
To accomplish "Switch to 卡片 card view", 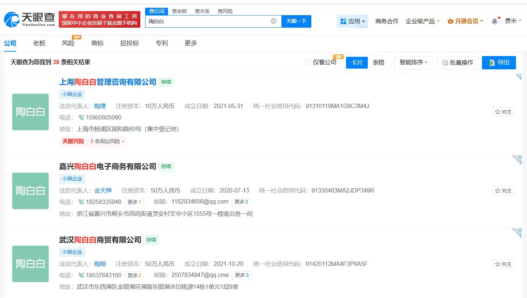I will tap(357, 63).
